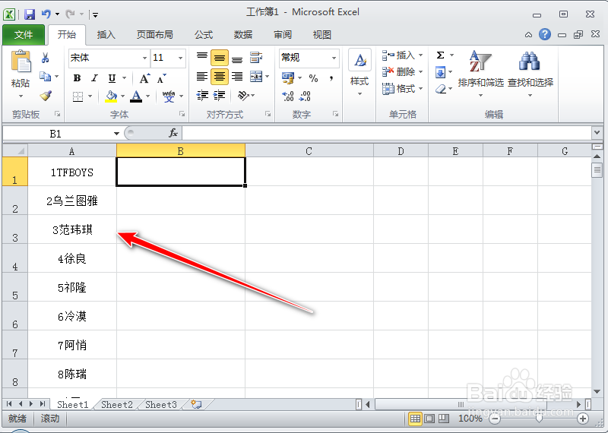The image size is (608, 433).
Task: Click the decrease indent icon
Action: click(x=202, y=96)
